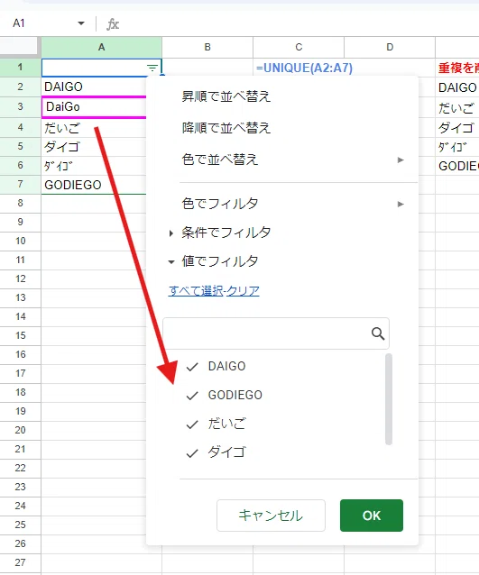The image size is (479, 575).
Task: Open the 色で並べ替え submenu
Action: point(293,160)
